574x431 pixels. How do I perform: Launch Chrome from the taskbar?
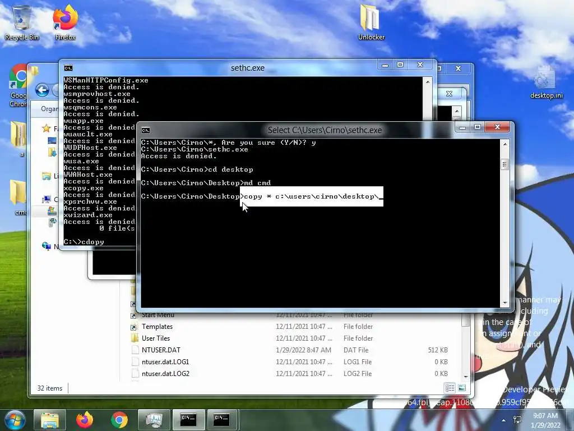click(119, 420)
